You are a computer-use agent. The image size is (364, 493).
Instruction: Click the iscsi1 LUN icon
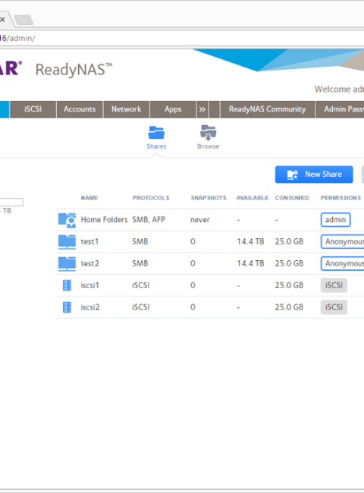click(67, 285)
